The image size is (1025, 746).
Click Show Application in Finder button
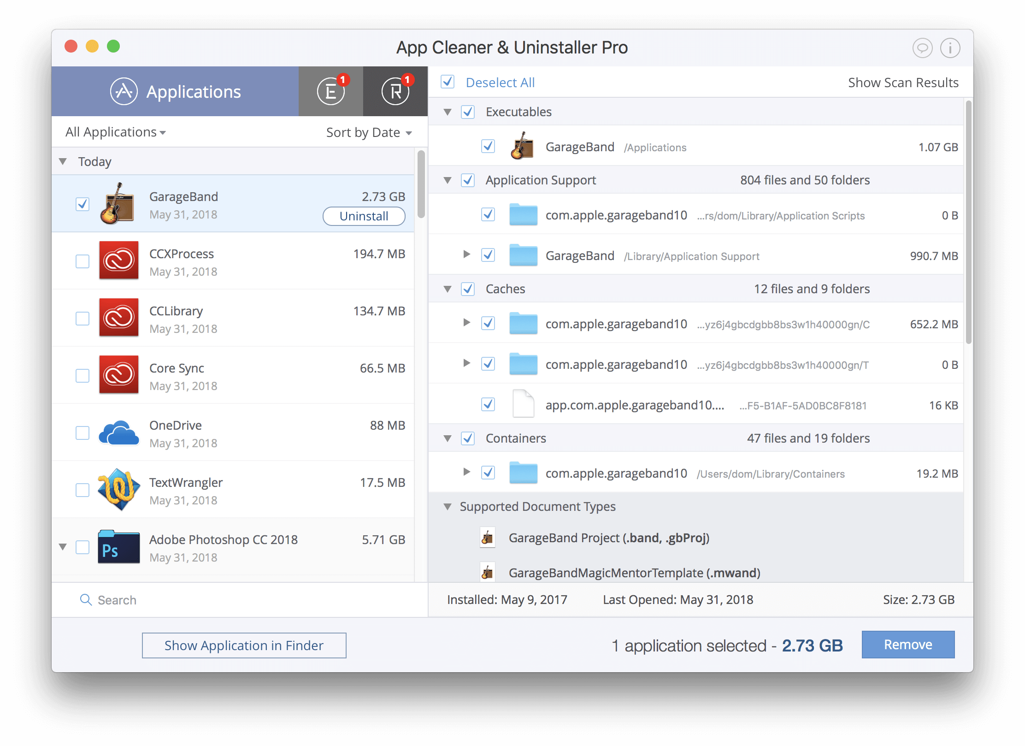(x=243, y=645)
